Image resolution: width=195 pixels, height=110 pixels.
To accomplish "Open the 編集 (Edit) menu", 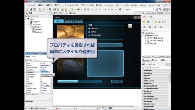I will 41,5.
